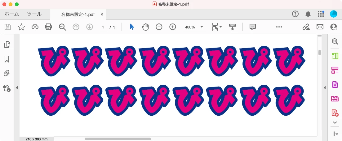Upload file to cloud icon
The width and height of the screenshot is (342, 141).
35,27
